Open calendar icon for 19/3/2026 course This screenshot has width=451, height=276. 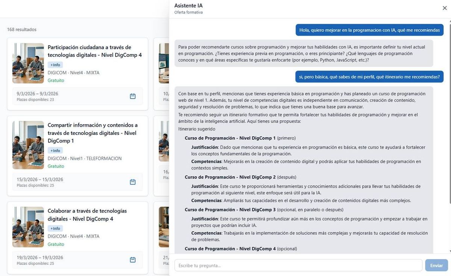point(133,260)
